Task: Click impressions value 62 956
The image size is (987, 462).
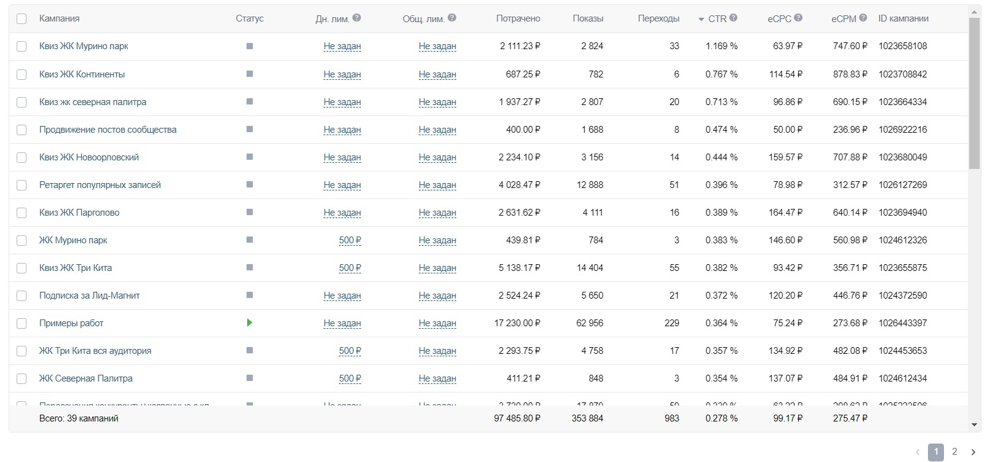Action: click(590, 323)
